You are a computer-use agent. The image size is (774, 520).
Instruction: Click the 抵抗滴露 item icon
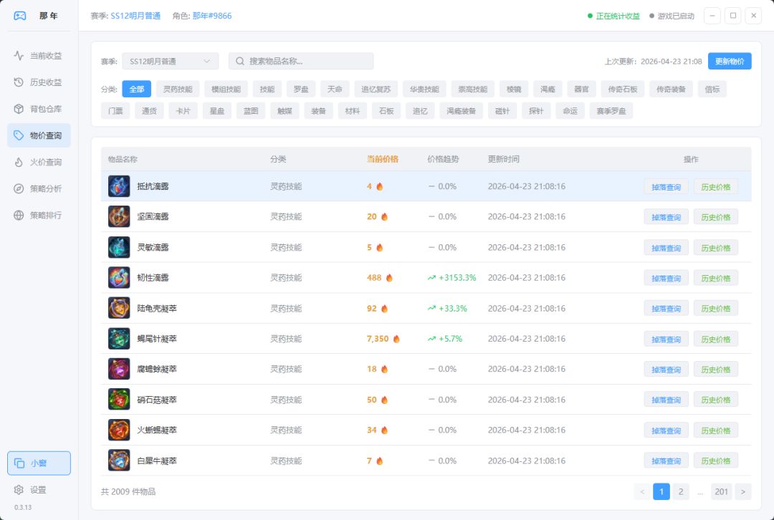point(119,186)
